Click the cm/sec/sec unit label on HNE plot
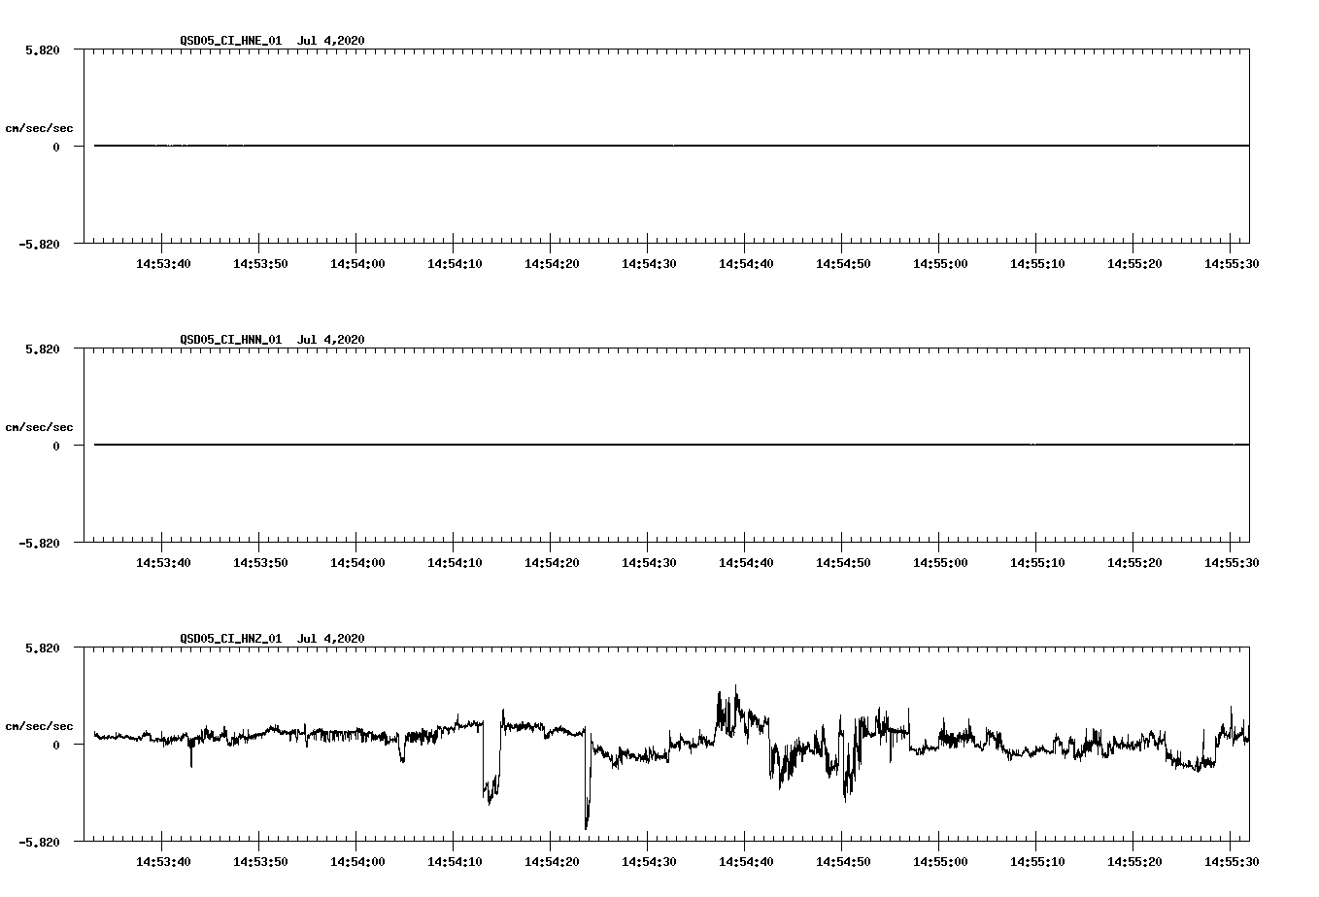The height and width of the screenshot is (897, 1319). [x=39, y=128]
